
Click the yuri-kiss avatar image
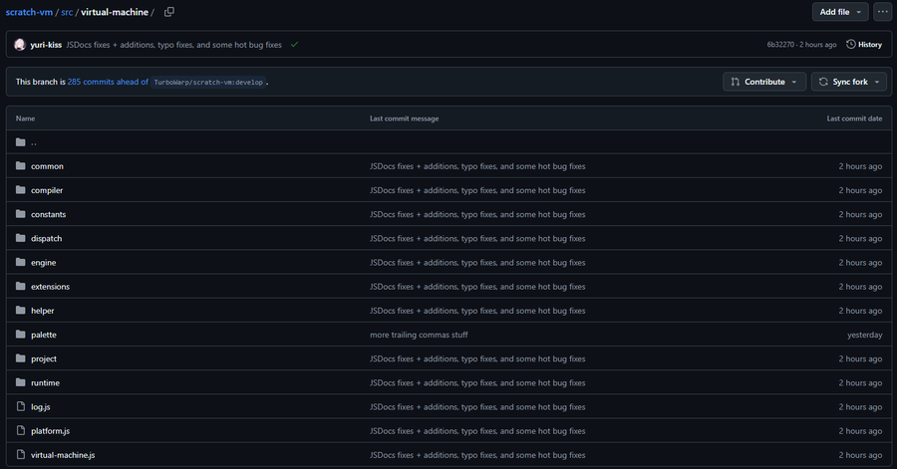(x=20, y=45)
